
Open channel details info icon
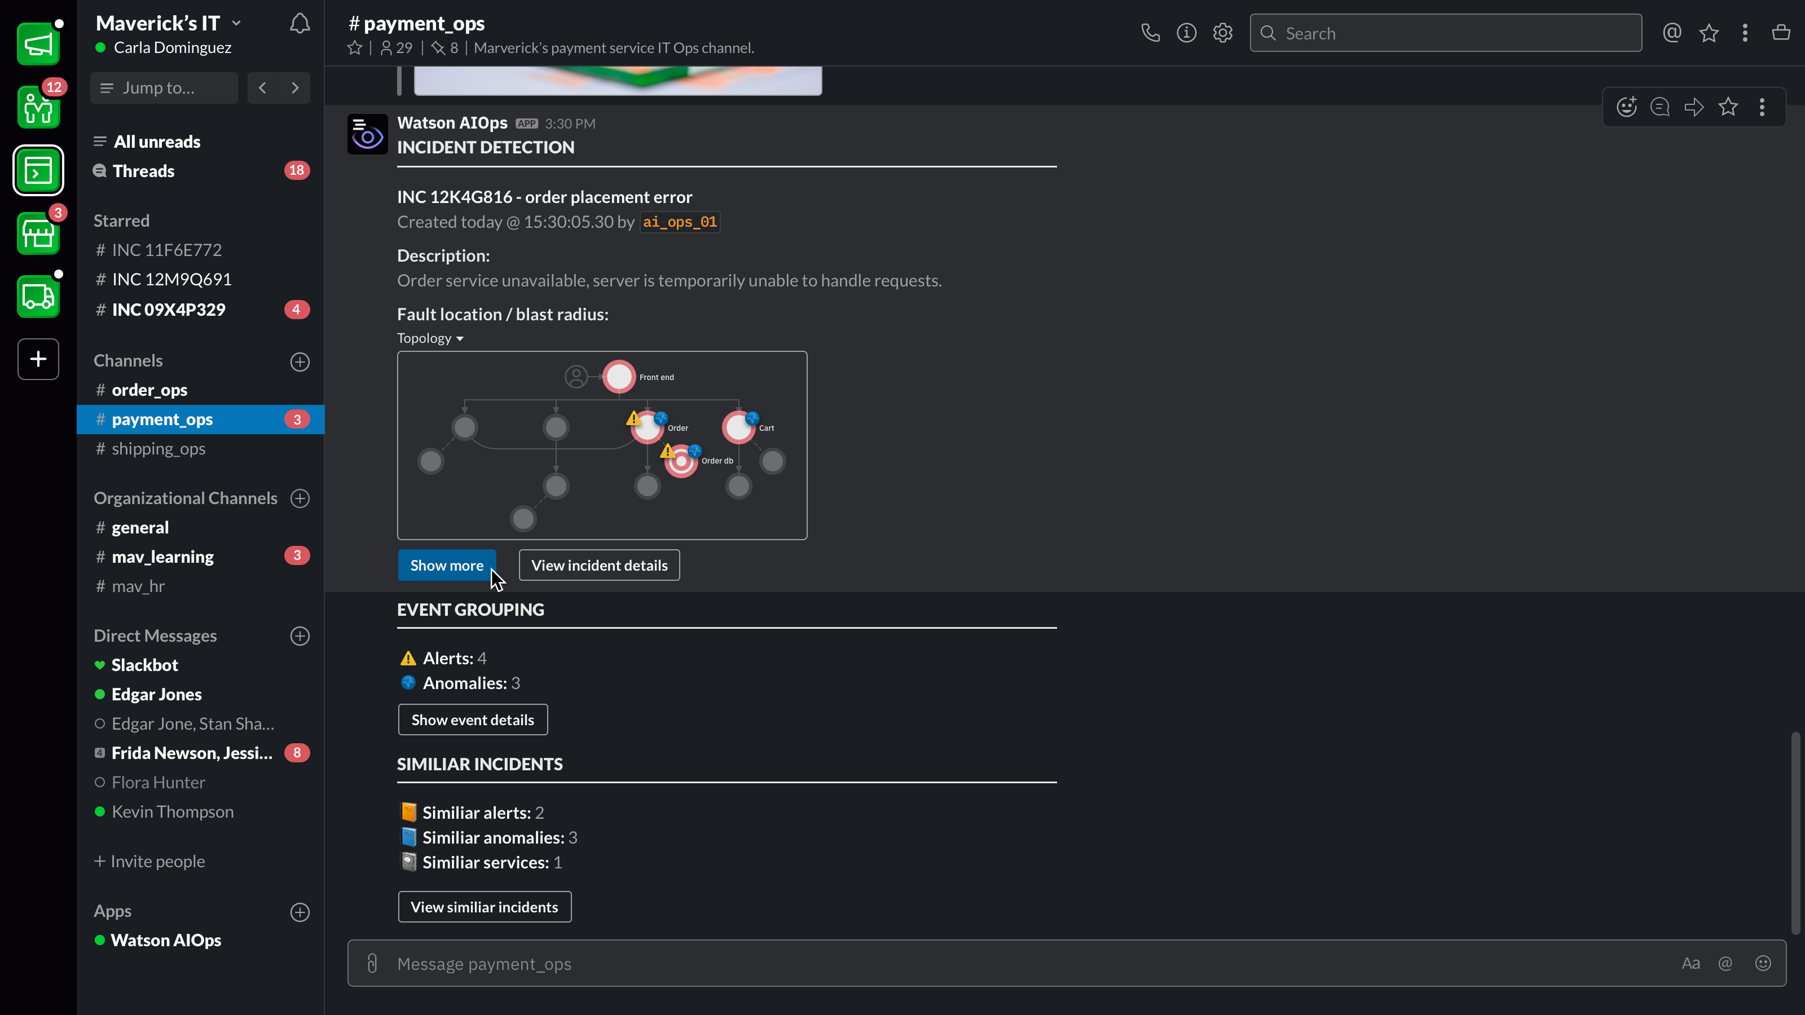click(x=1186, y=33)
